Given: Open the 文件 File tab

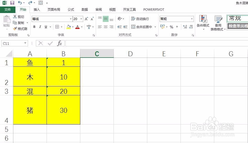Looking at the screenshot, I should coord(8,10).
